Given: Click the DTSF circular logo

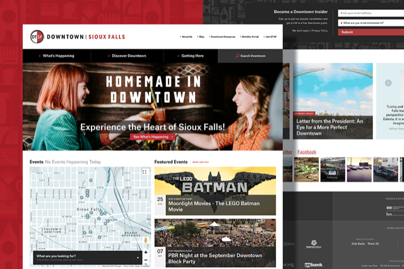Looking at the screenshot, I should coord(37,37).
